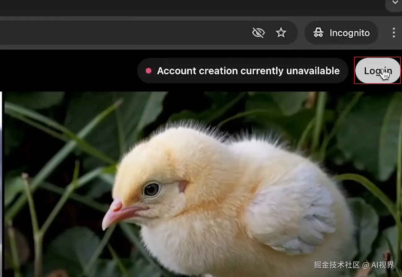Bookmark this page with the star icon
This screenshot has height=277, width=402.
281,33
